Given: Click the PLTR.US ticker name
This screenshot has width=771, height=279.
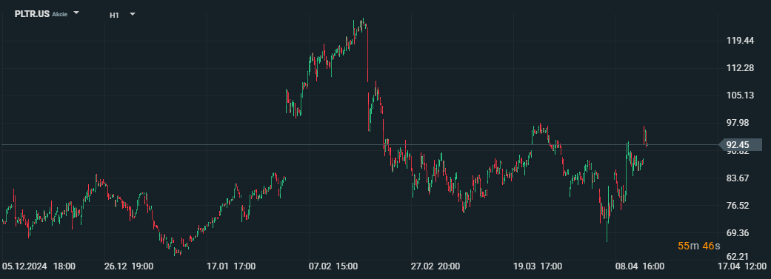Looking at the screenshot, I should click(x=32, y=14).
